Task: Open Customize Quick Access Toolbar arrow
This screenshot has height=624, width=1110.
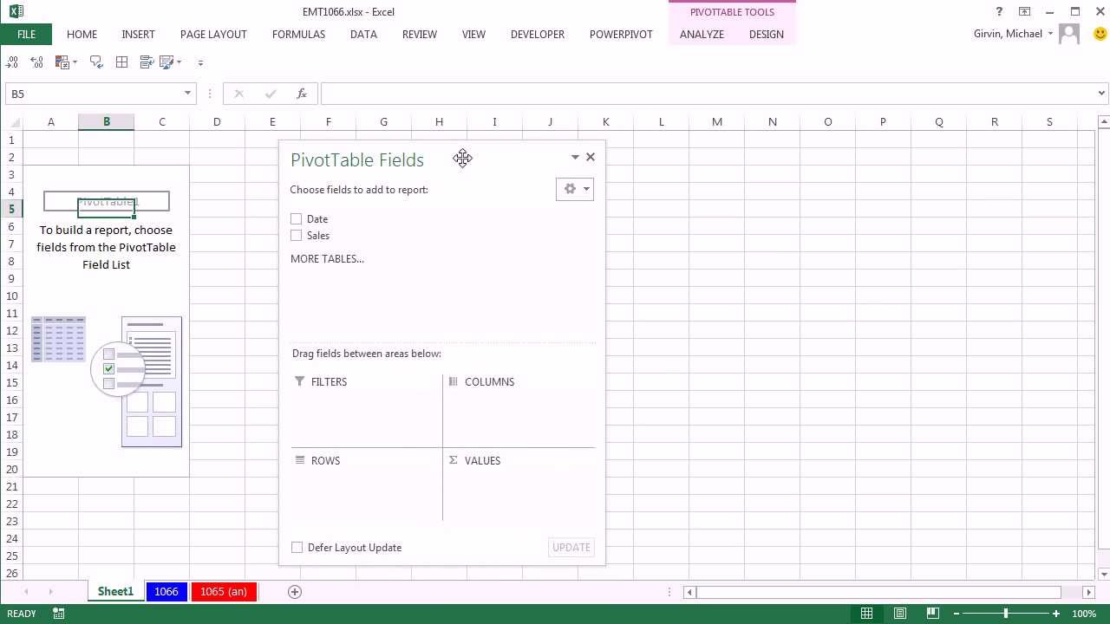Action: tap(200, 62)
